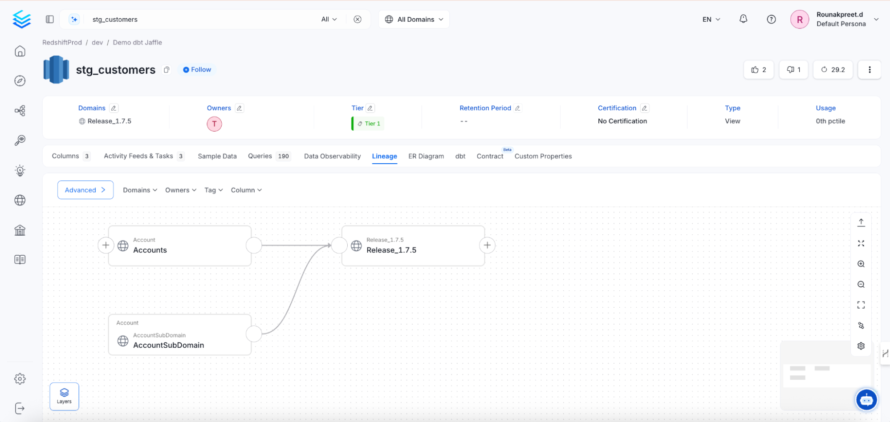Click the Glossary book icon in sidebar
Viewport: 890px width, 422px height.
click(20, 259)
